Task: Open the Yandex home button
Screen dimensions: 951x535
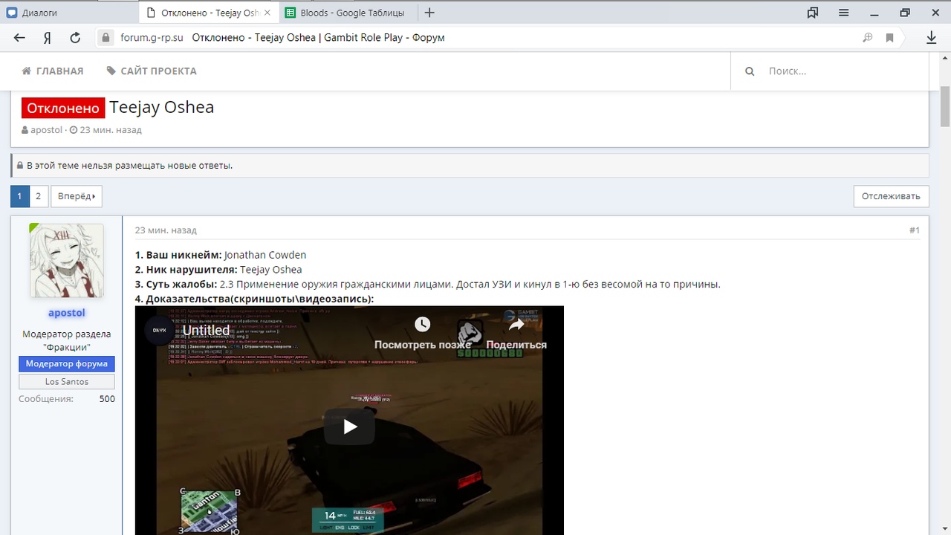Action: tap(47, 38)
